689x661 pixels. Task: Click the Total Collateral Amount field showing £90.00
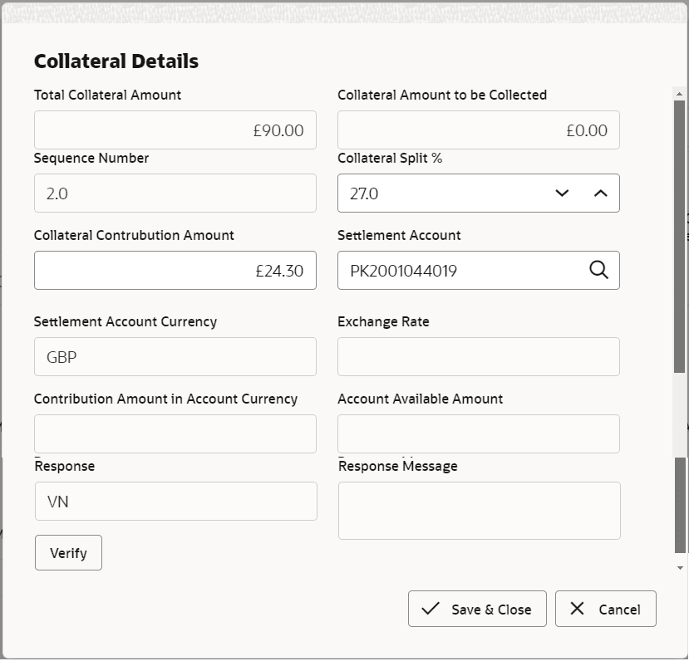click(175, 130)
